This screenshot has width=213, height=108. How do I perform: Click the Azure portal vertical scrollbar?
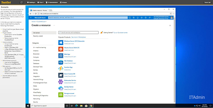coord(174,60)
